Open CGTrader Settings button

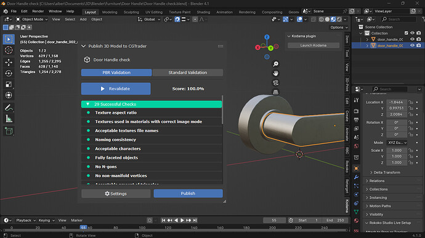click(x=116, y=194)
